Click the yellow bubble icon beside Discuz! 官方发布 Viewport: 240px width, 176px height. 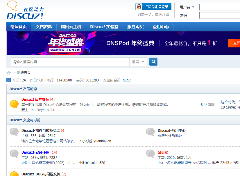tap(14, 104)
